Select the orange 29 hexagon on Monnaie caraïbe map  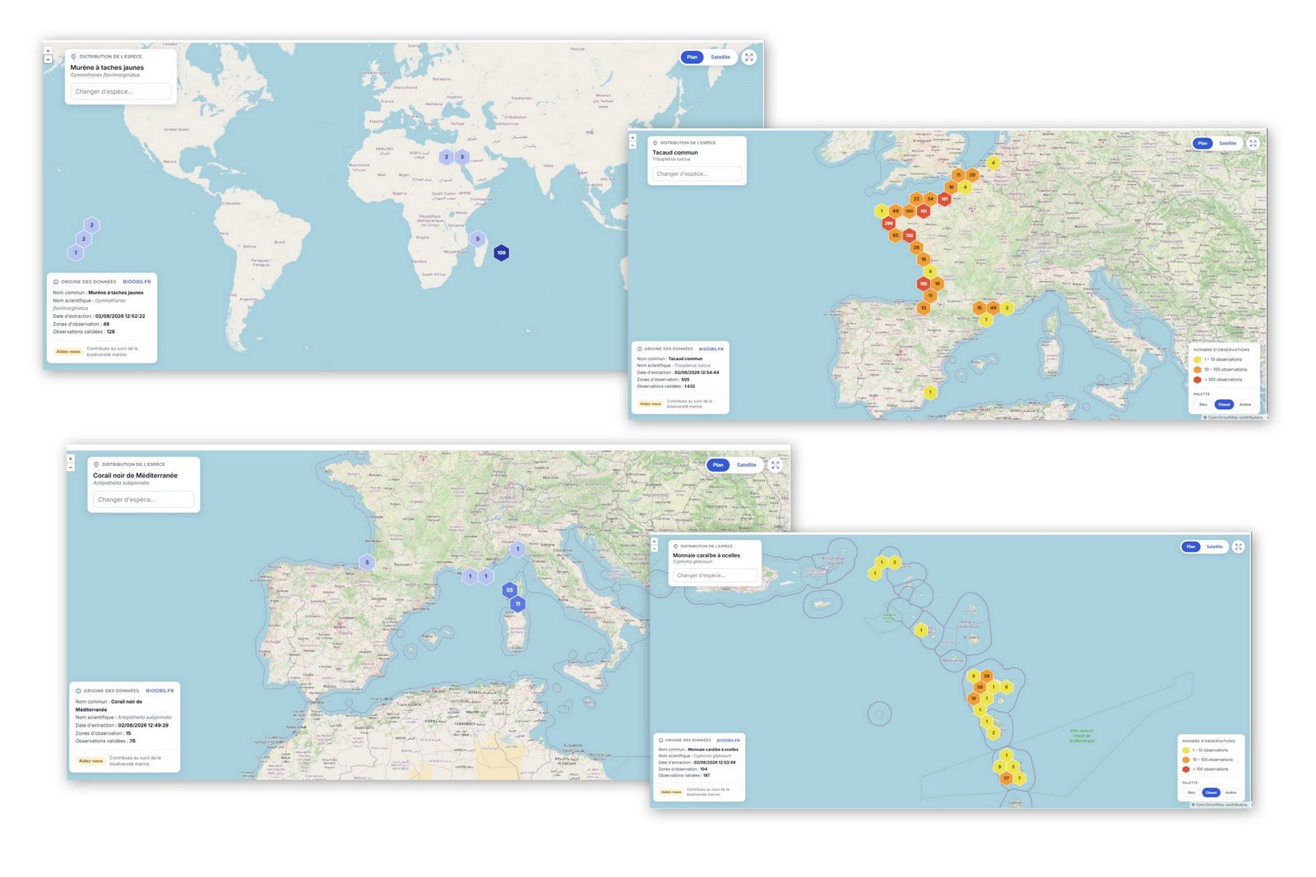(x=986, y=676)
